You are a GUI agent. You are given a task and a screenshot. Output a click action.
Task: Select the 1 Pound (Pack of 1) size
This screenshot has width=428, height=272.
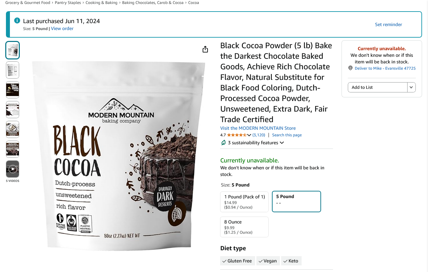click(x=245, y=202)
